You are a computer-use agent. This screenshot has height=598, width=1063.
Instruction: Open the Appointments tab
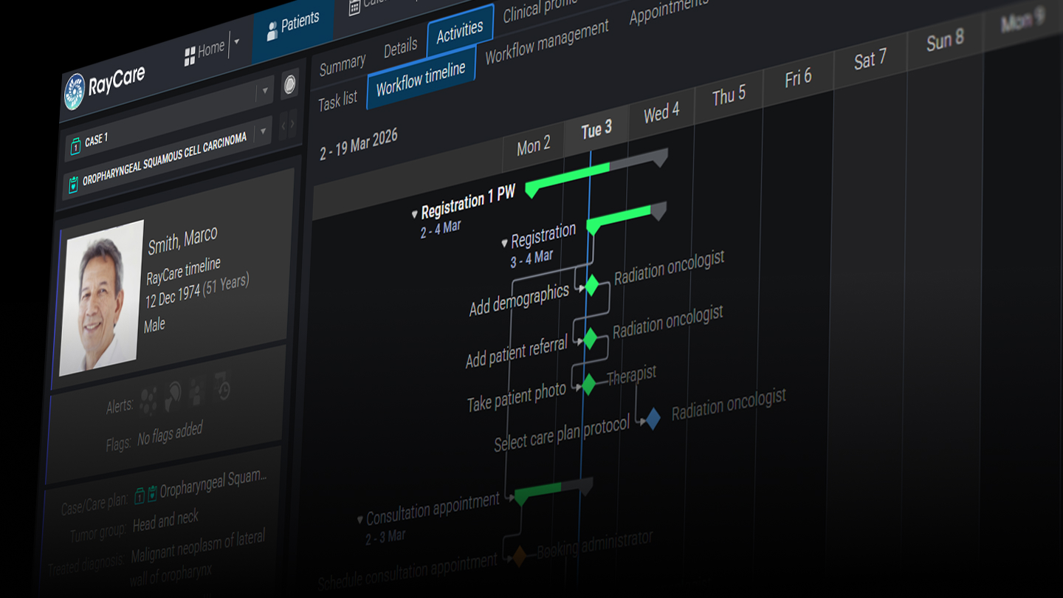click(x=668, y=10)
